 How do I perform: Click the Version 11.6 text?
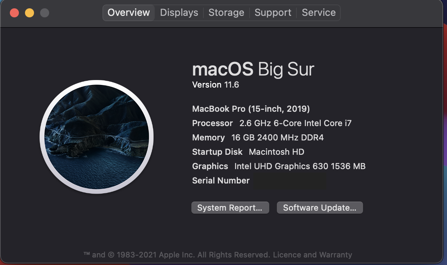216,85
